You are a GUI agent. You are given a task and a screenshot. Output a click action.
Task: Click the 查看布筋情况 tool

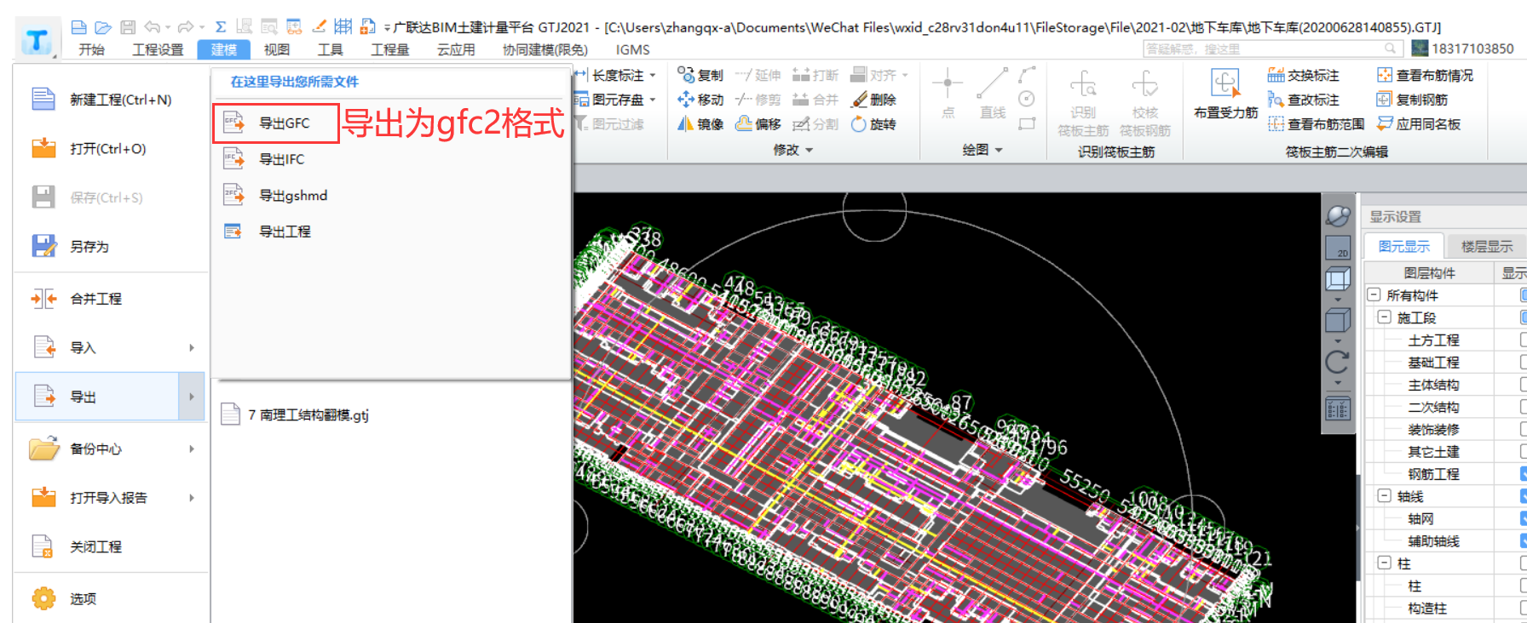pyautogui.click(x=1425, y=75)
